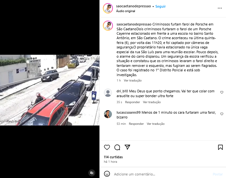Reply to the dri_b10 comment
The height and width of the screenshot is (178, 226).
coord(133,102)
